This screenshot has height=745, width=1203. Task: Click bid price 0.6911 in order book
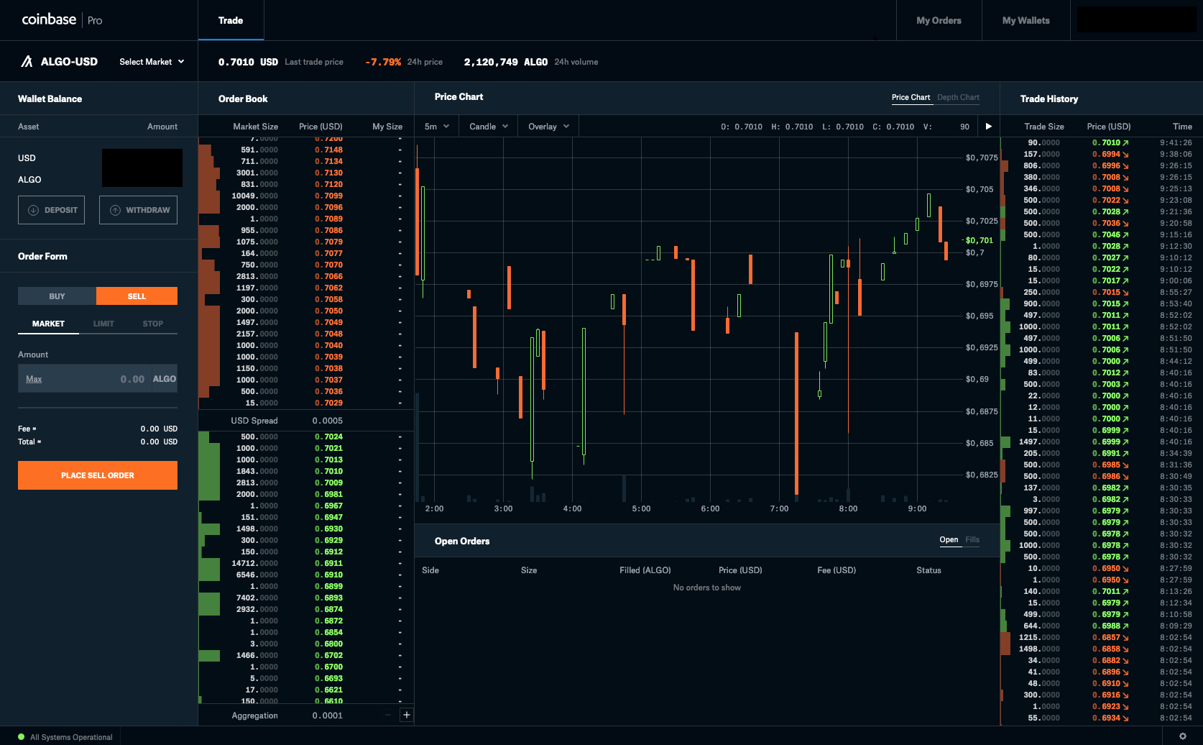tap(328, 564)
